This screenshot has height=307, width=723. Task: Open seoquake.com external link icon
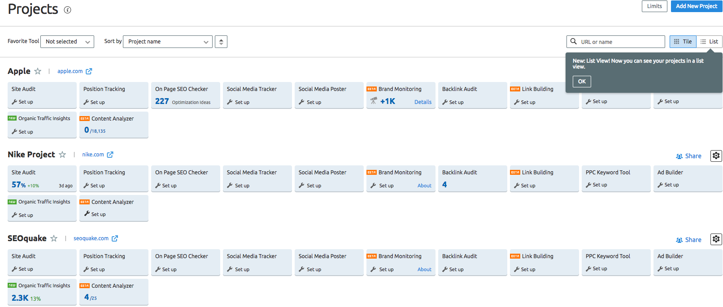pos(115,238)
